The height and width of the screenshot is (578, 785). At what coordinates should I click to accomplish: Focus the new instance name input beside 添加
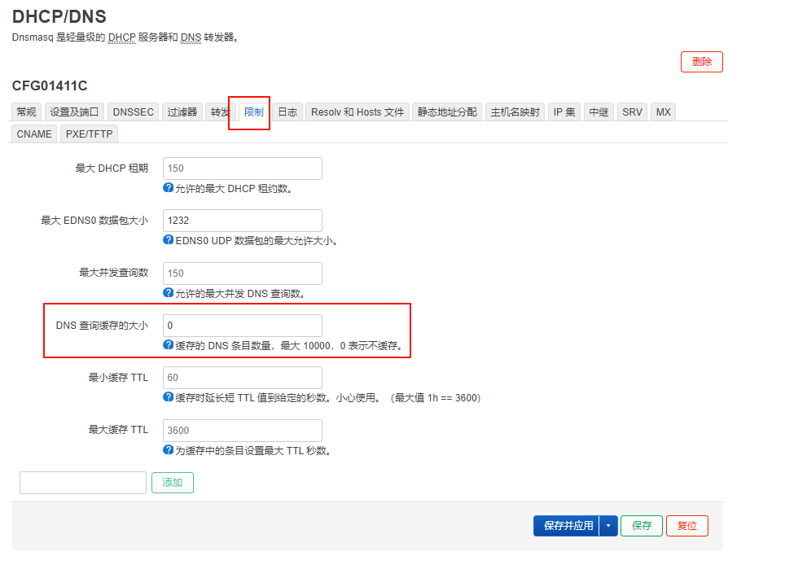[x=83, y=483]
